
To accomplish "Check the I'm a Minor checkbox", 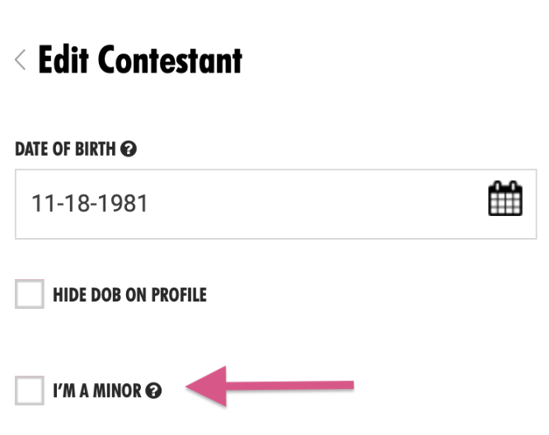I will 30,391.
